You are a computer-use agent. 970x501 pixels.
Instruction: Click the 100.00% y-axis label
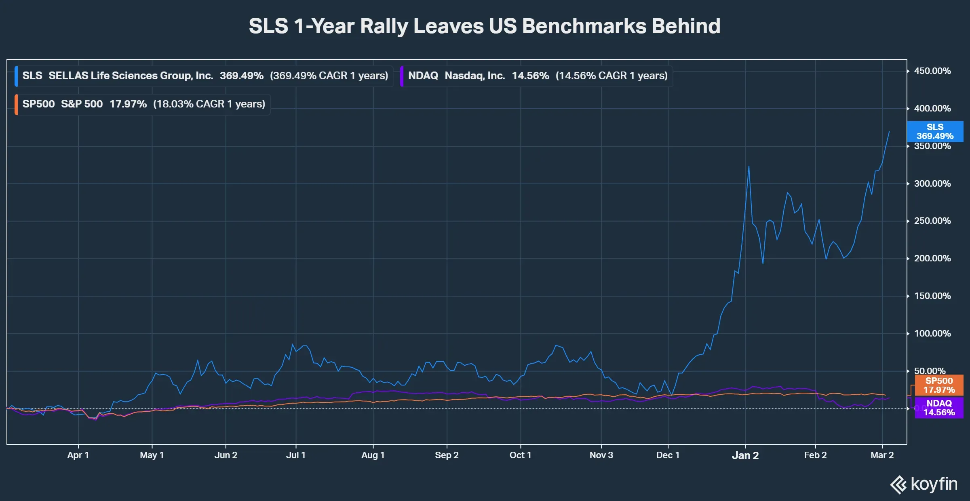(932, 334)
